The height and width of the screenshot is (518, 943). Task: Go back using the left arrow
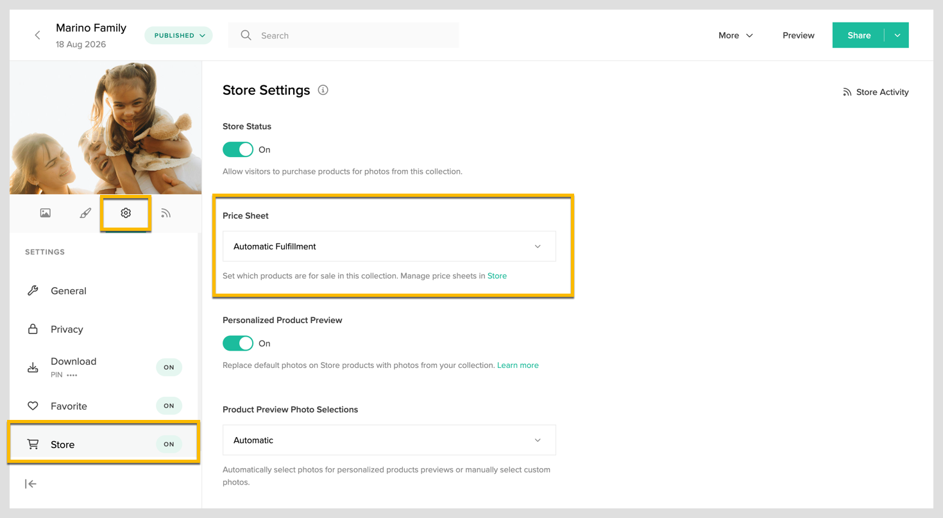click(x=37, y=35)
